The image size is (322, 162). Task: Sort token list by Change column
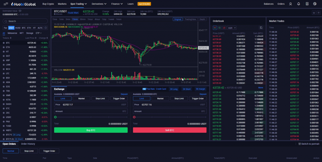point(43,38)
